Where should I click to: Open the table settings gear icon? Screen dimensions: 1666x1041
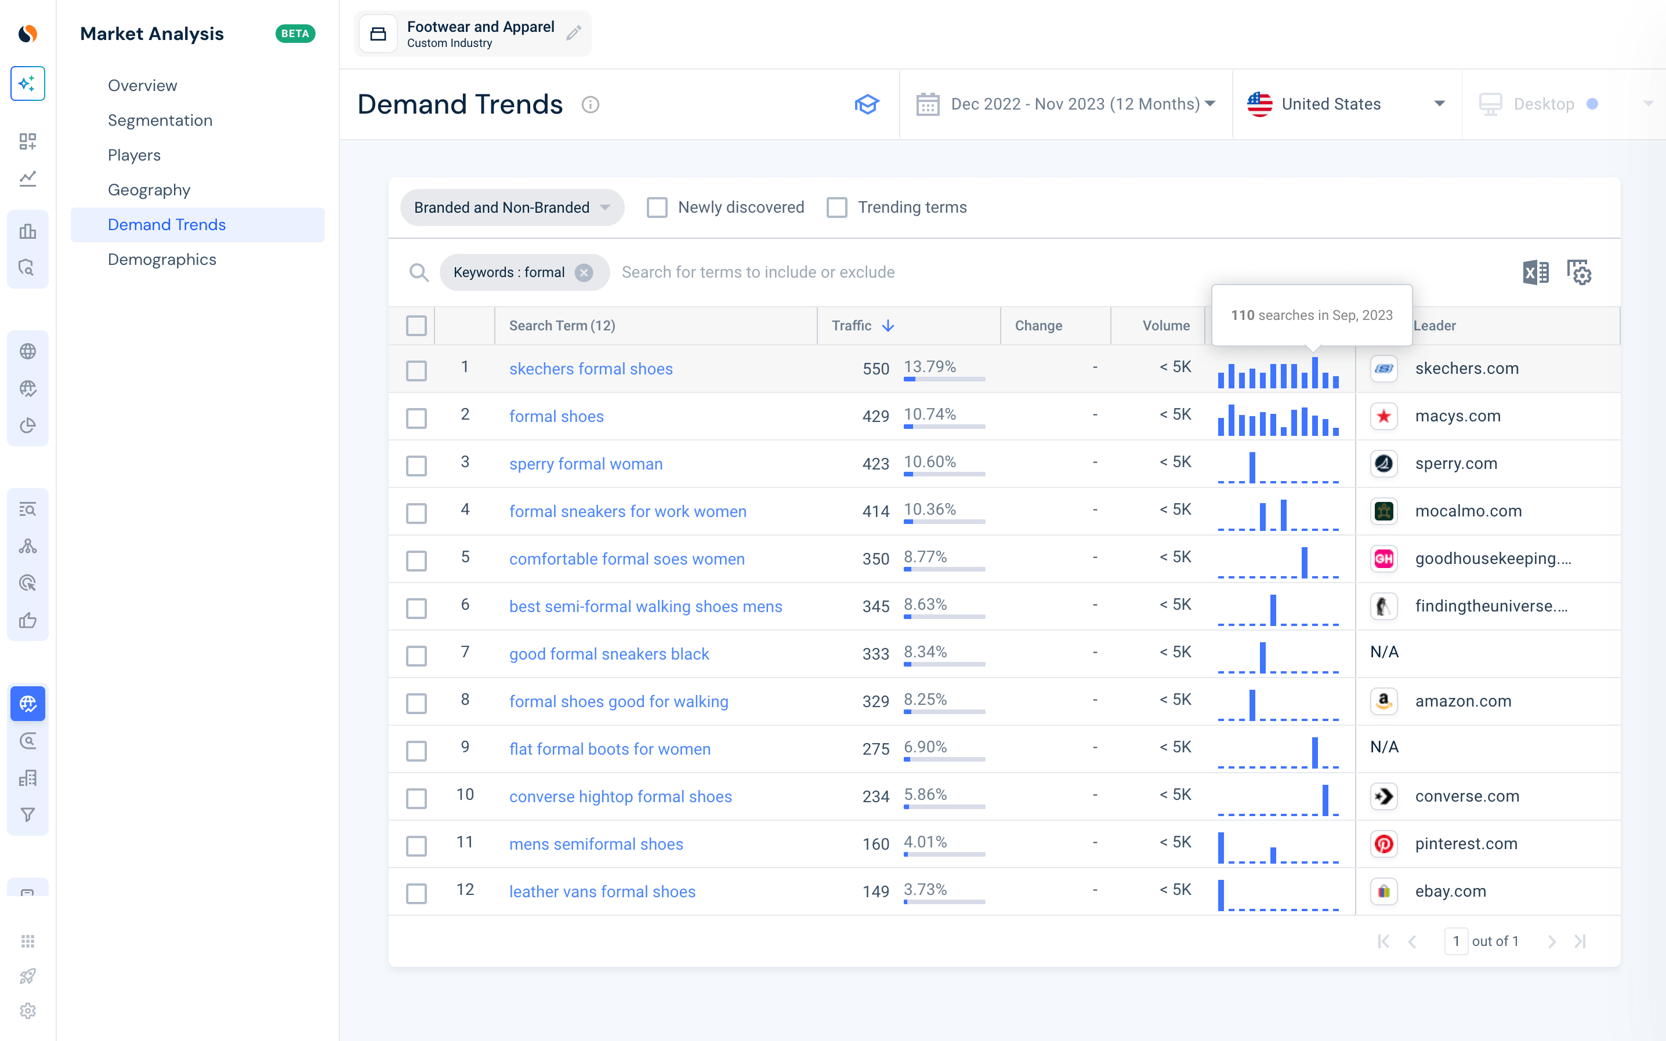pos(1579,272)
